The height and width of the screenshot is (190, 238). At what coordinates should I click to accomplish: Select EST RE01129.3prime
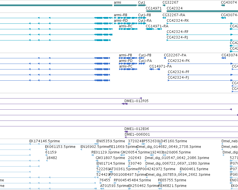pyautogui.click(x=93, y=155)
